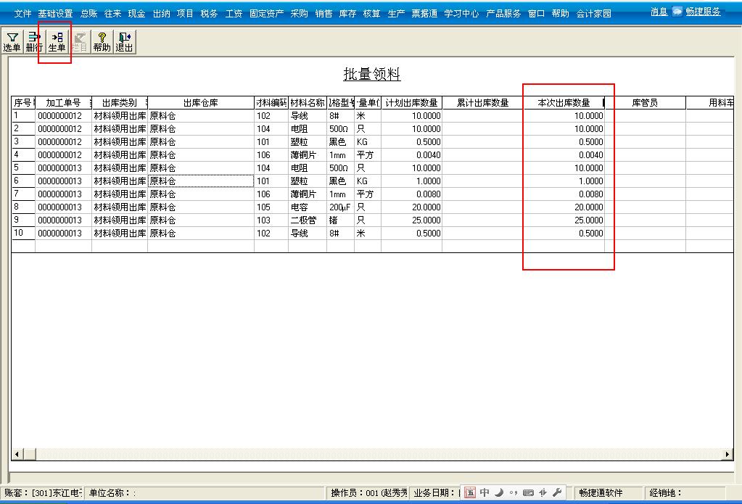Open the 出库仓库 dropdown in row 6

point(250,181)
